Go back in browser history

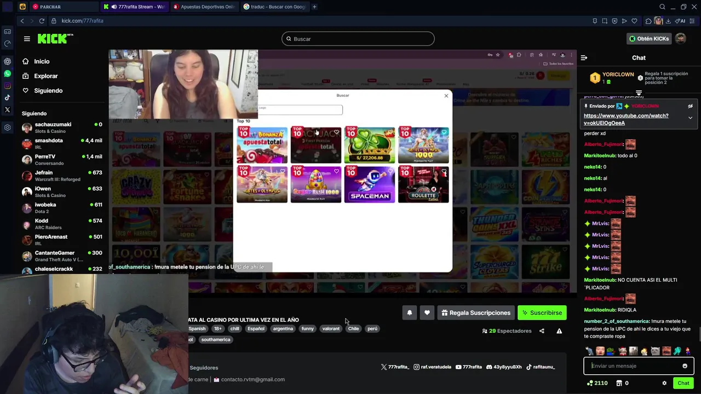click(x=22, y=21)
